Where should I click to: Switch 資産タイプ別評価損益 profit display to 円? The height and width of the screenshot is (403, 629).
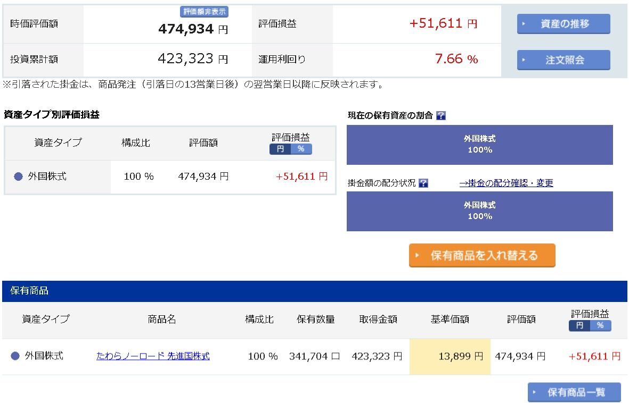(280, 149)
